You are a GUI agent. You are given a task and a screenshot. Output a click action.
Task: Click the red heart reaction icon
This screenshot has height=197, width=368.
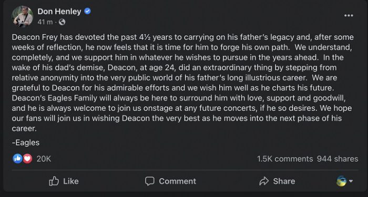pyautogui.click(x=27, y=159)
